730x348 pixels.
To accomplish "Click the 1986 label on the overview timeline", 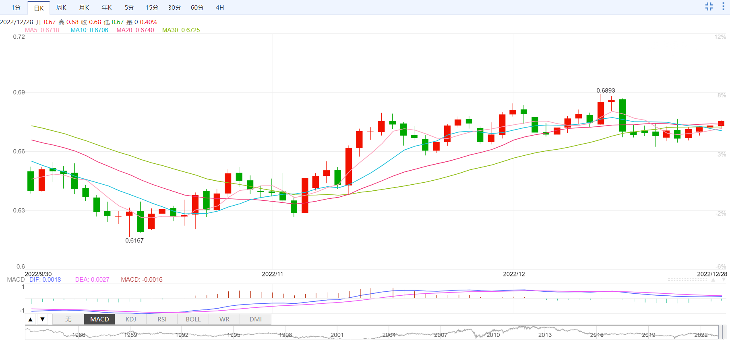I will pos(79,335).
